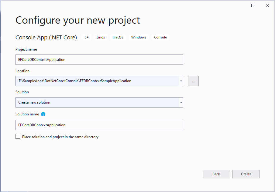
Task: Click the Place solution checkbox label text
Action: tap(60, 137)
